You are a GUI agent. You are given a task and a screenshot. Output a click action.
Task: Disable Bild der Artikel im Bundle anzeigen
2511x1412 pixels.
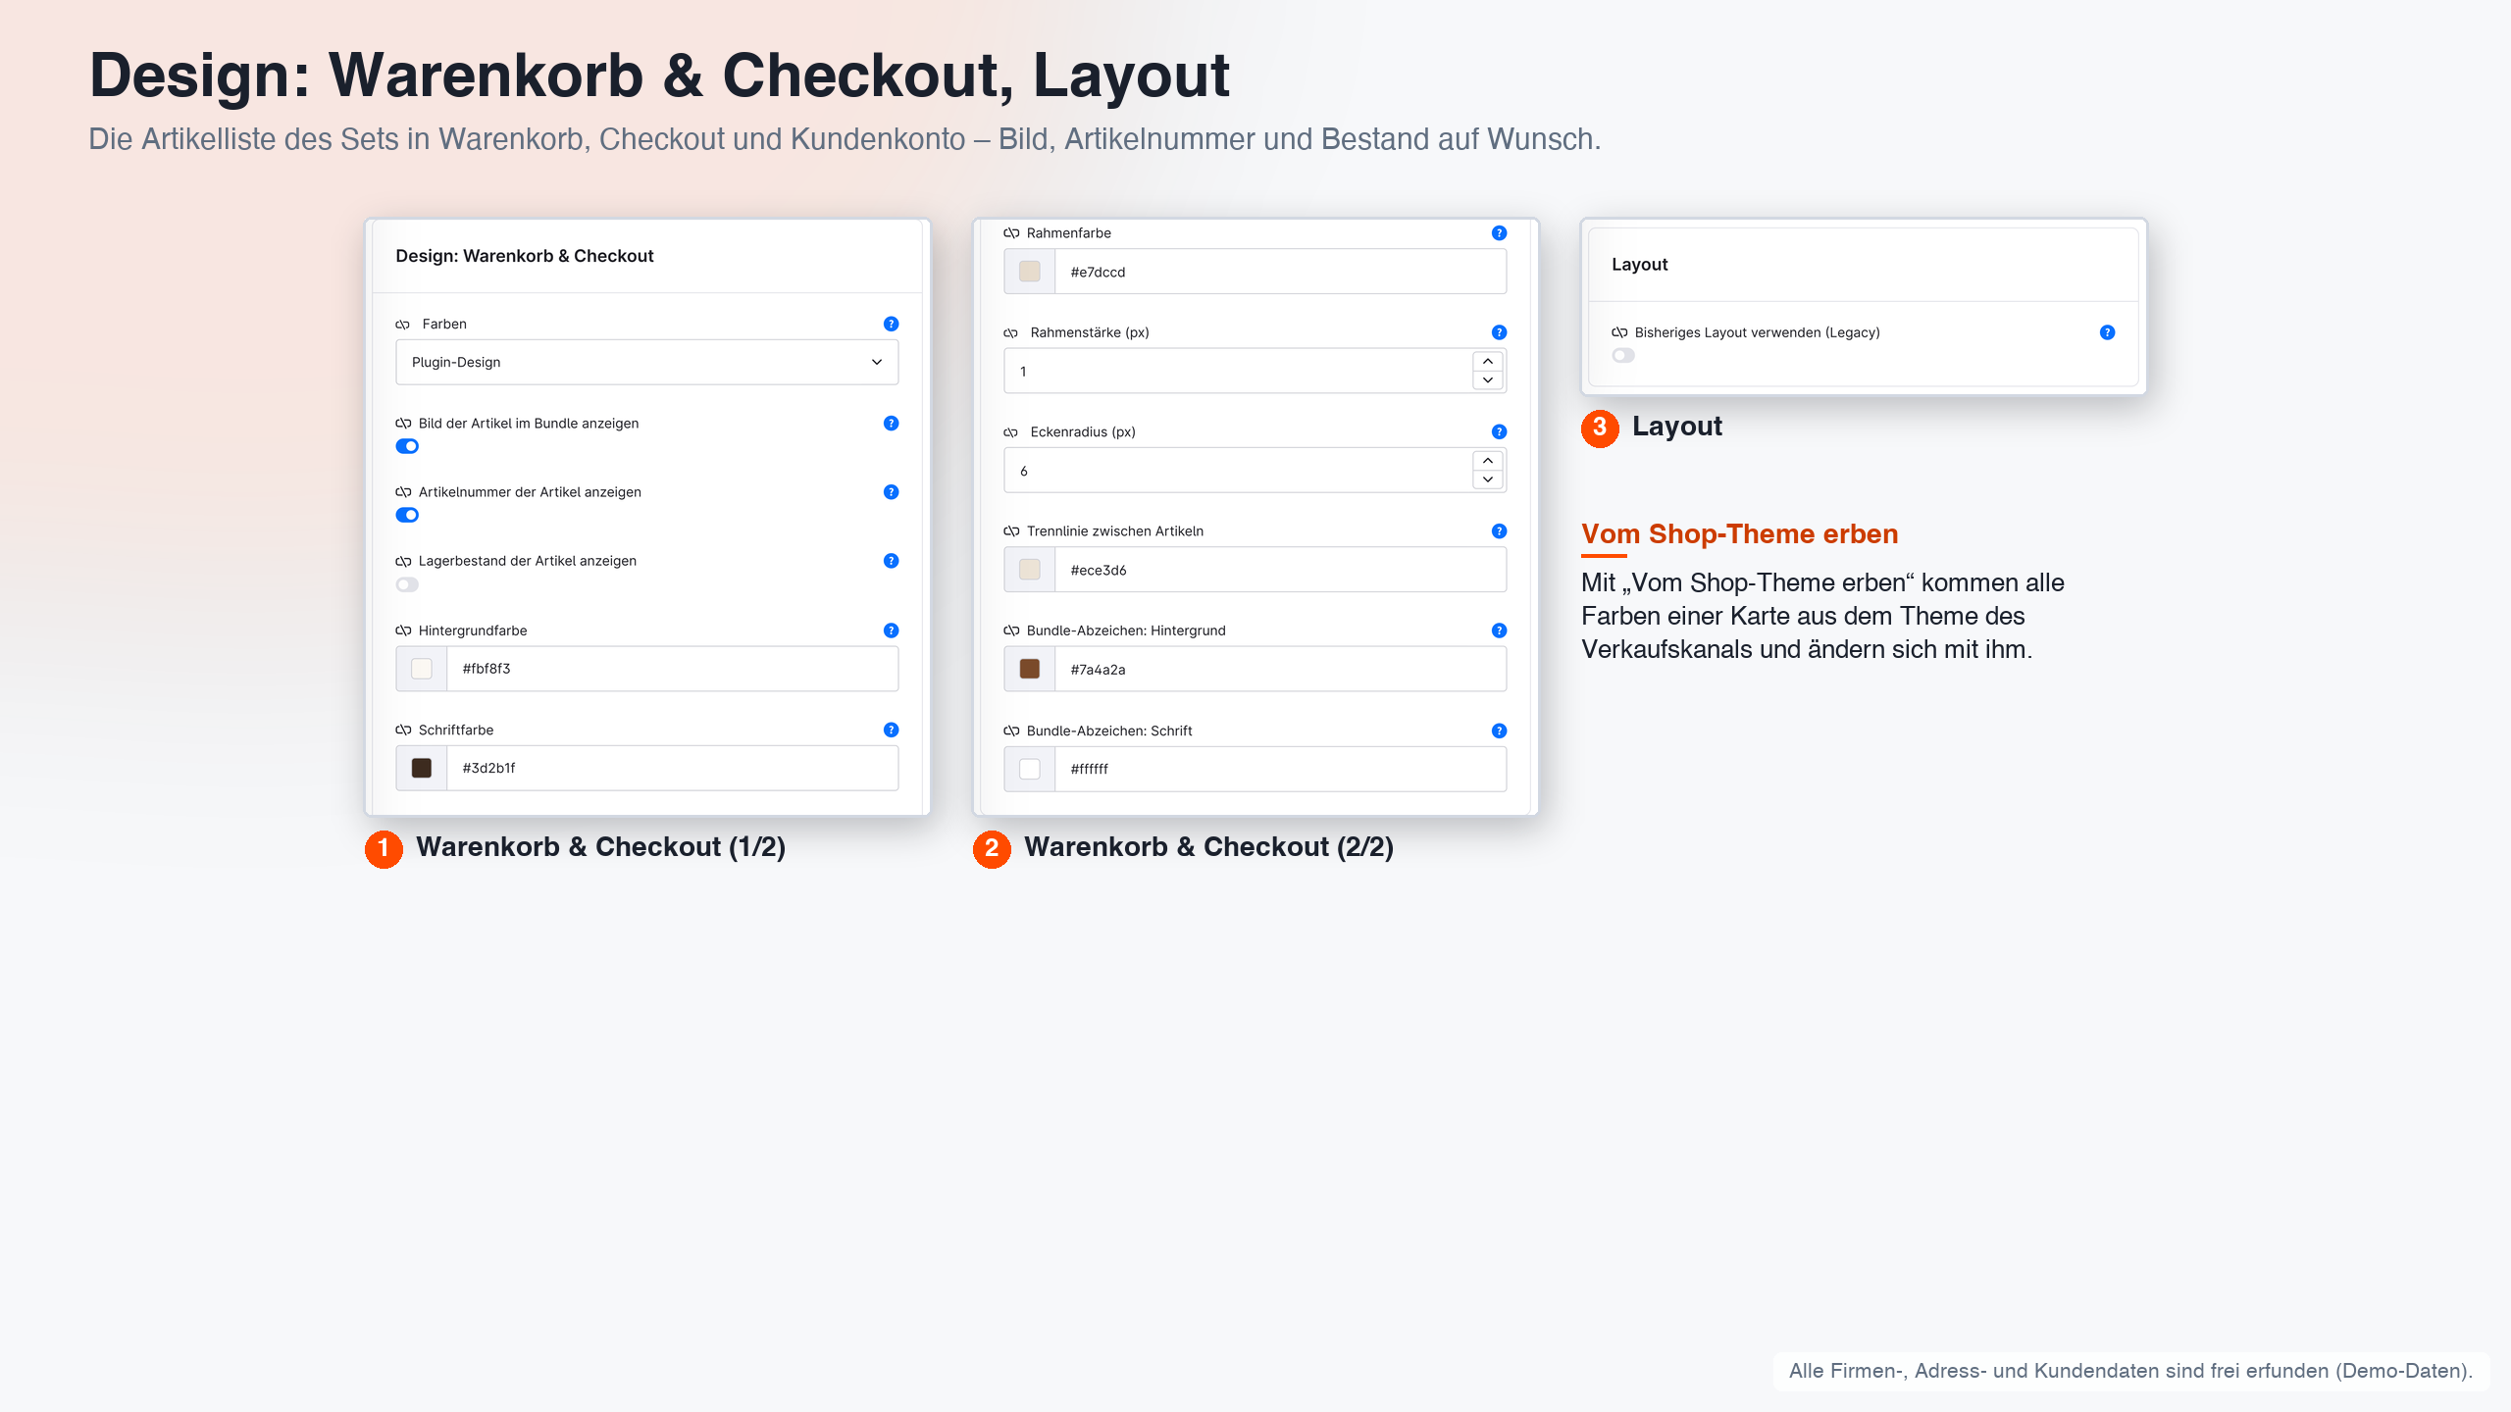(407, 446)
